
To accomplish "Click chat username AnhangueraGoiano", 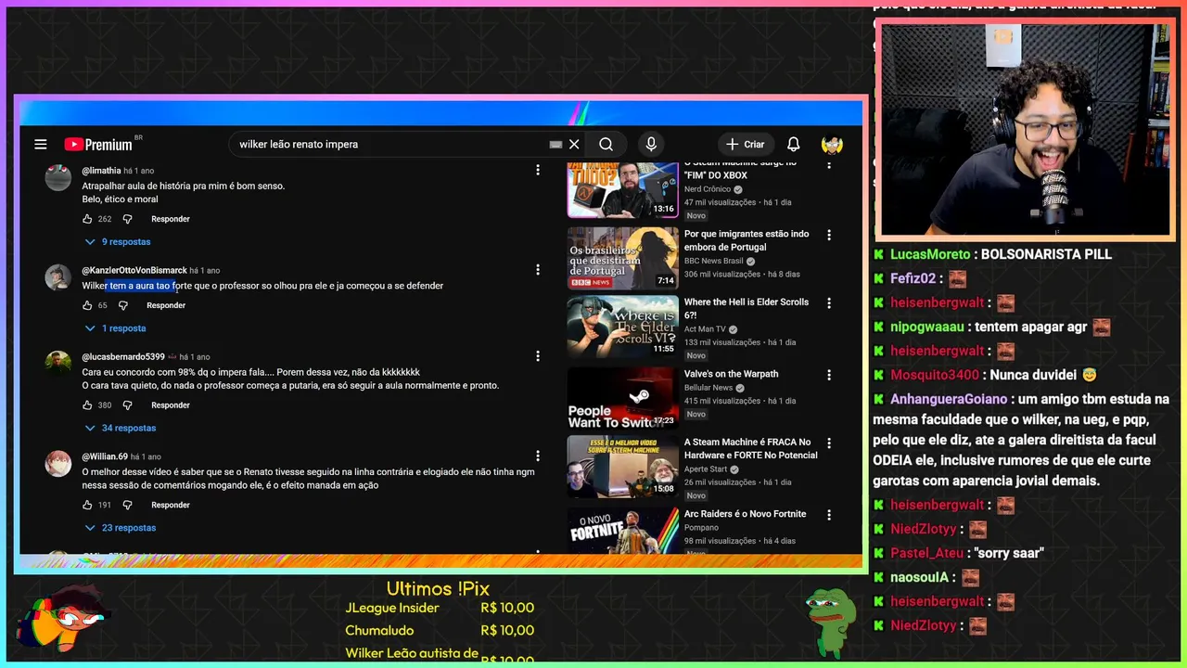I will click(949, 399).
